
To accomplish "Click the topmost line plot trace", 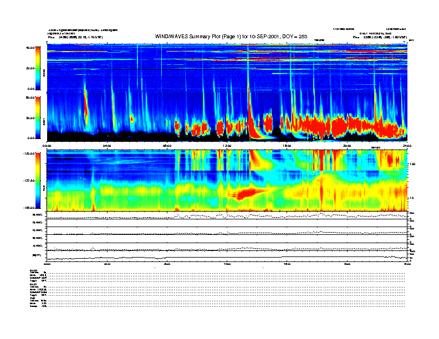I will click(227, 216).
